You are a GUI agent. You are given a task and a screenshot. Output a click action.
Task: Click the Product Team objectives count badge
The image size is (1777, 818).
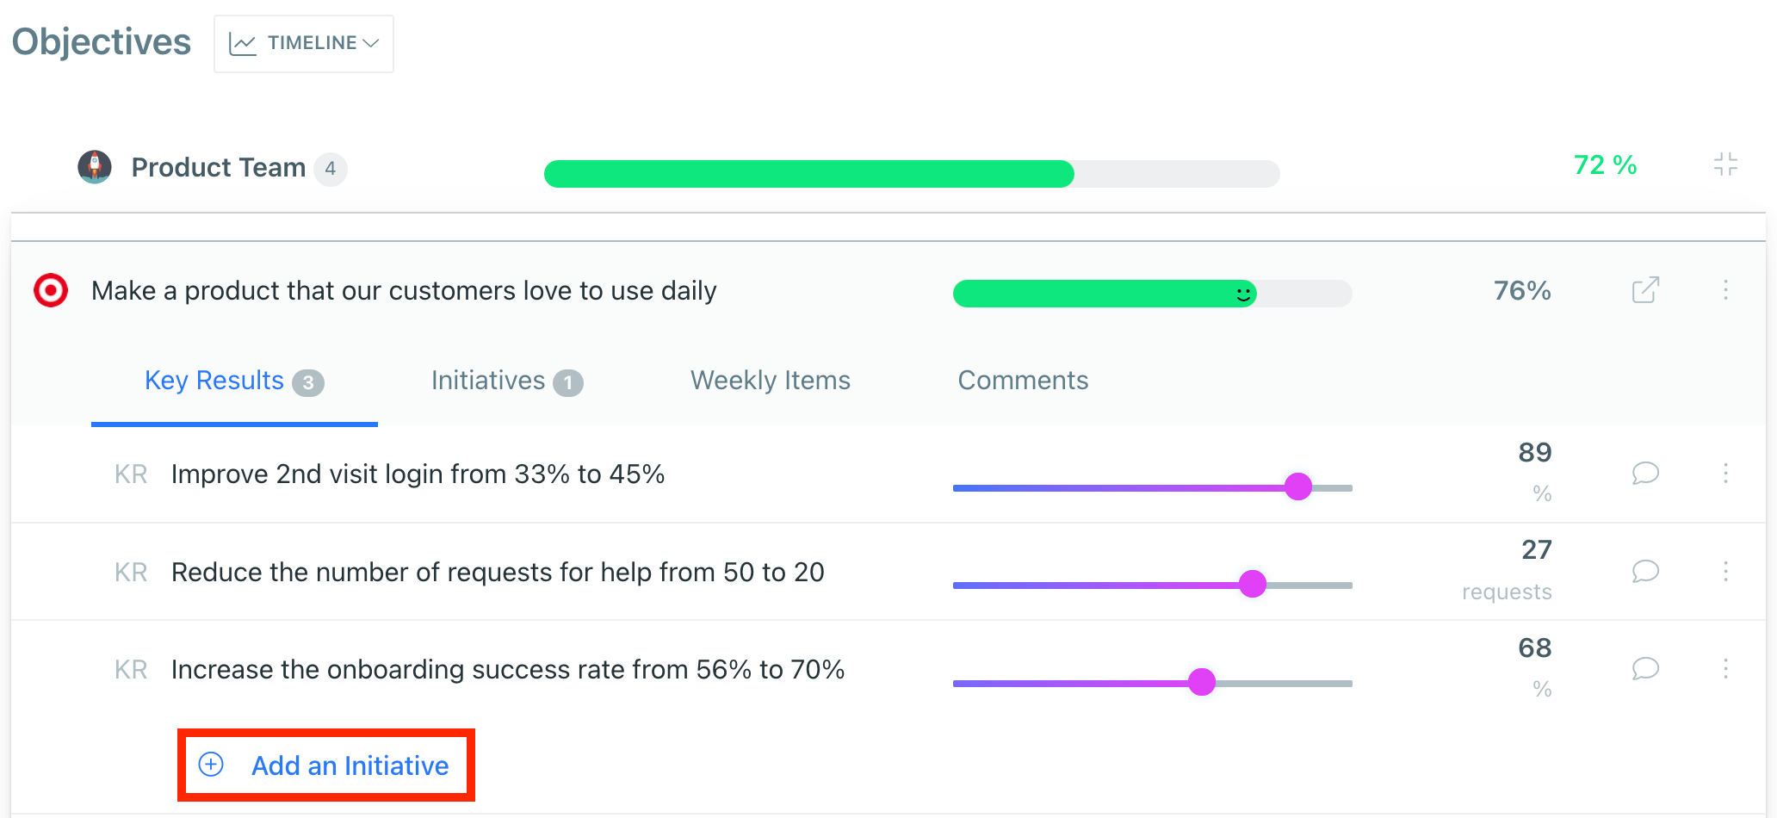pos(330,169)
